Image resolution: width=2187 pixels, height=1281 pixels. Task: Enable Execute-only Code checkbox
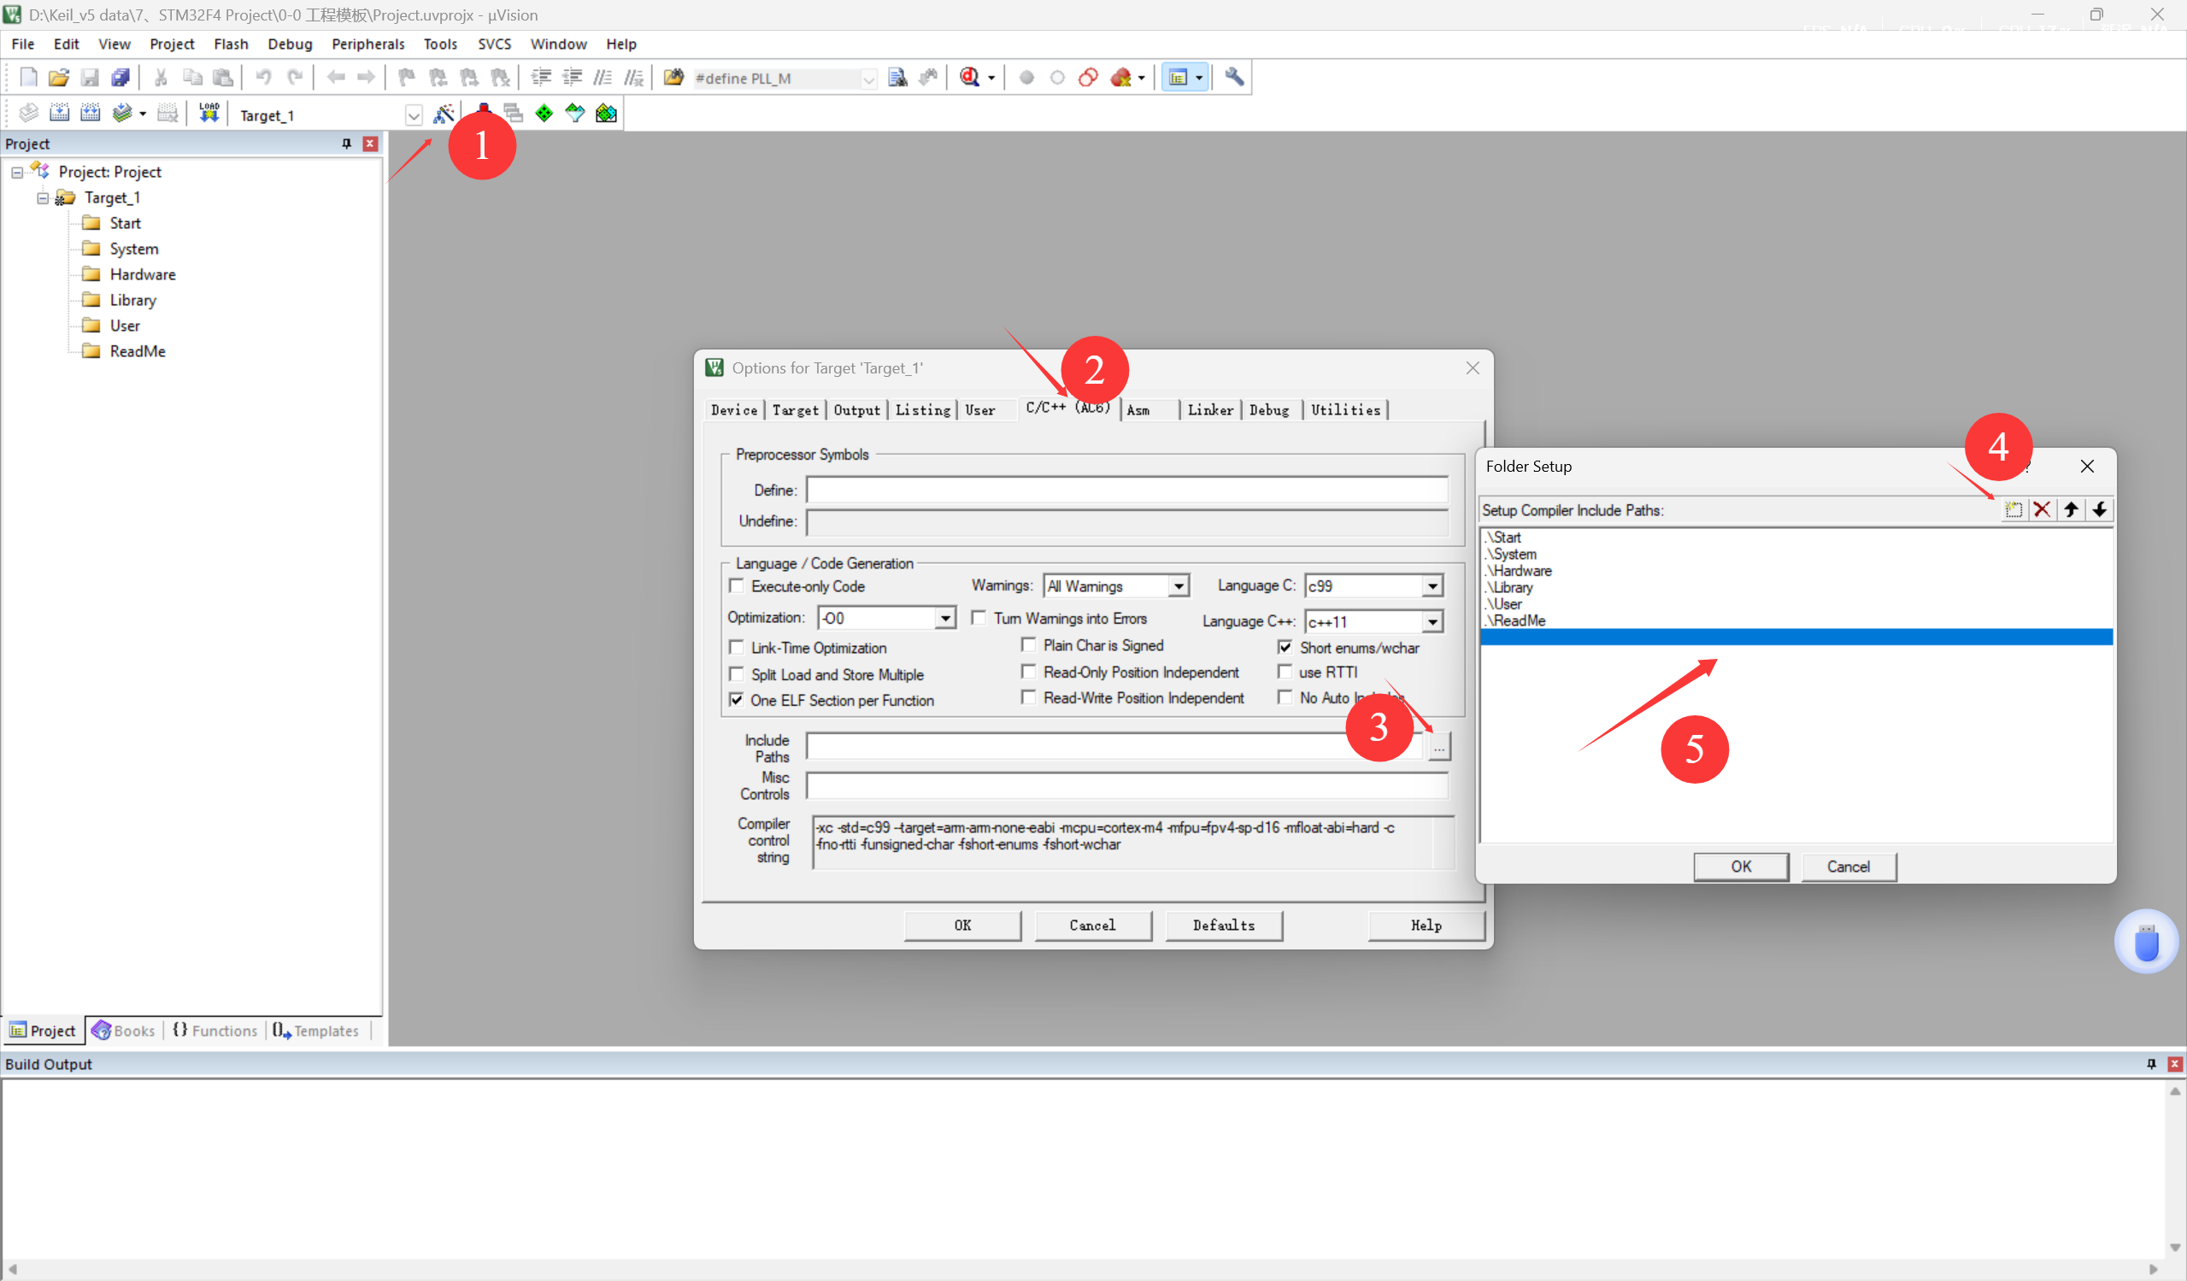[x=737, y=587]
